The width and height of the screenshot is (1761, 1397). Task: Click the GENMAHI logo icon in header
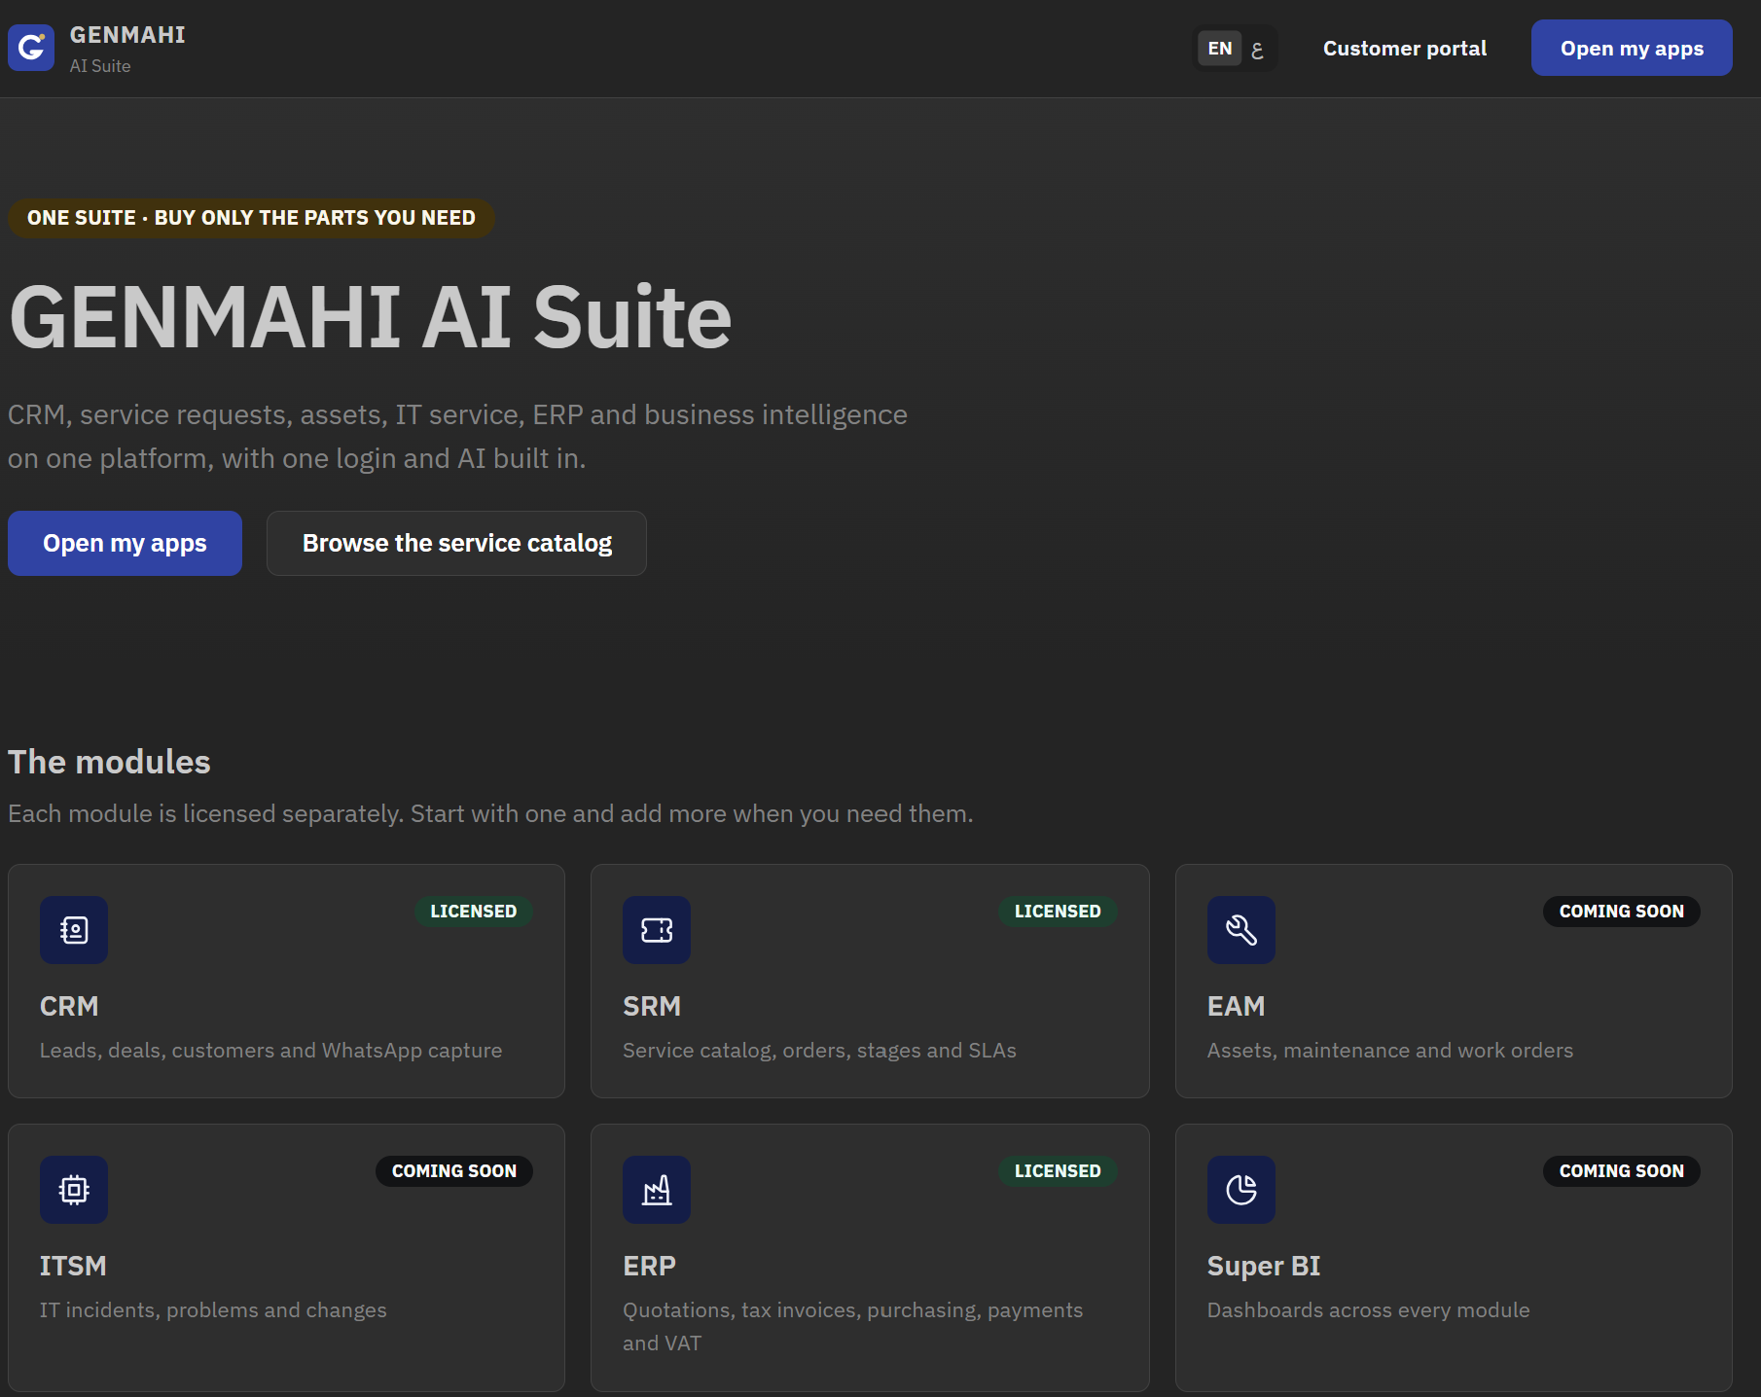point(31,48)
